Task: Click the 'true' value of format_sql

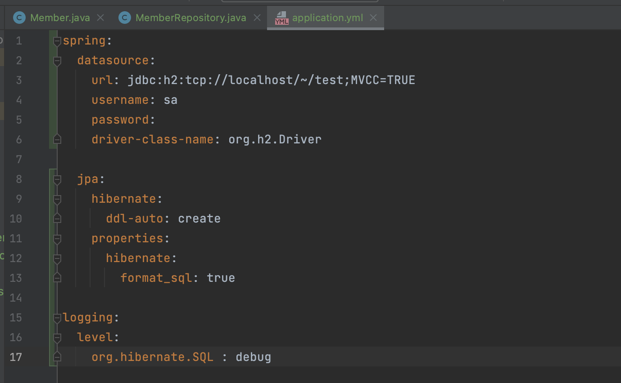Action: 221,278
